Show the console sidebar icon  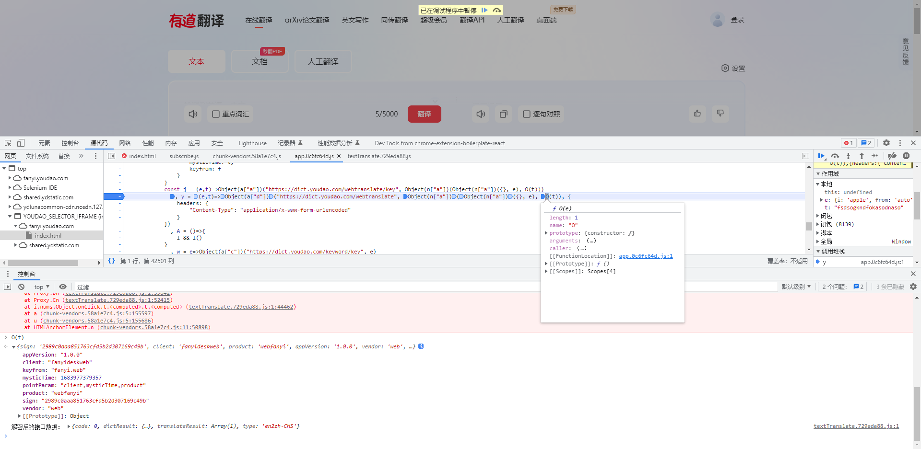[x=8, y=287]
